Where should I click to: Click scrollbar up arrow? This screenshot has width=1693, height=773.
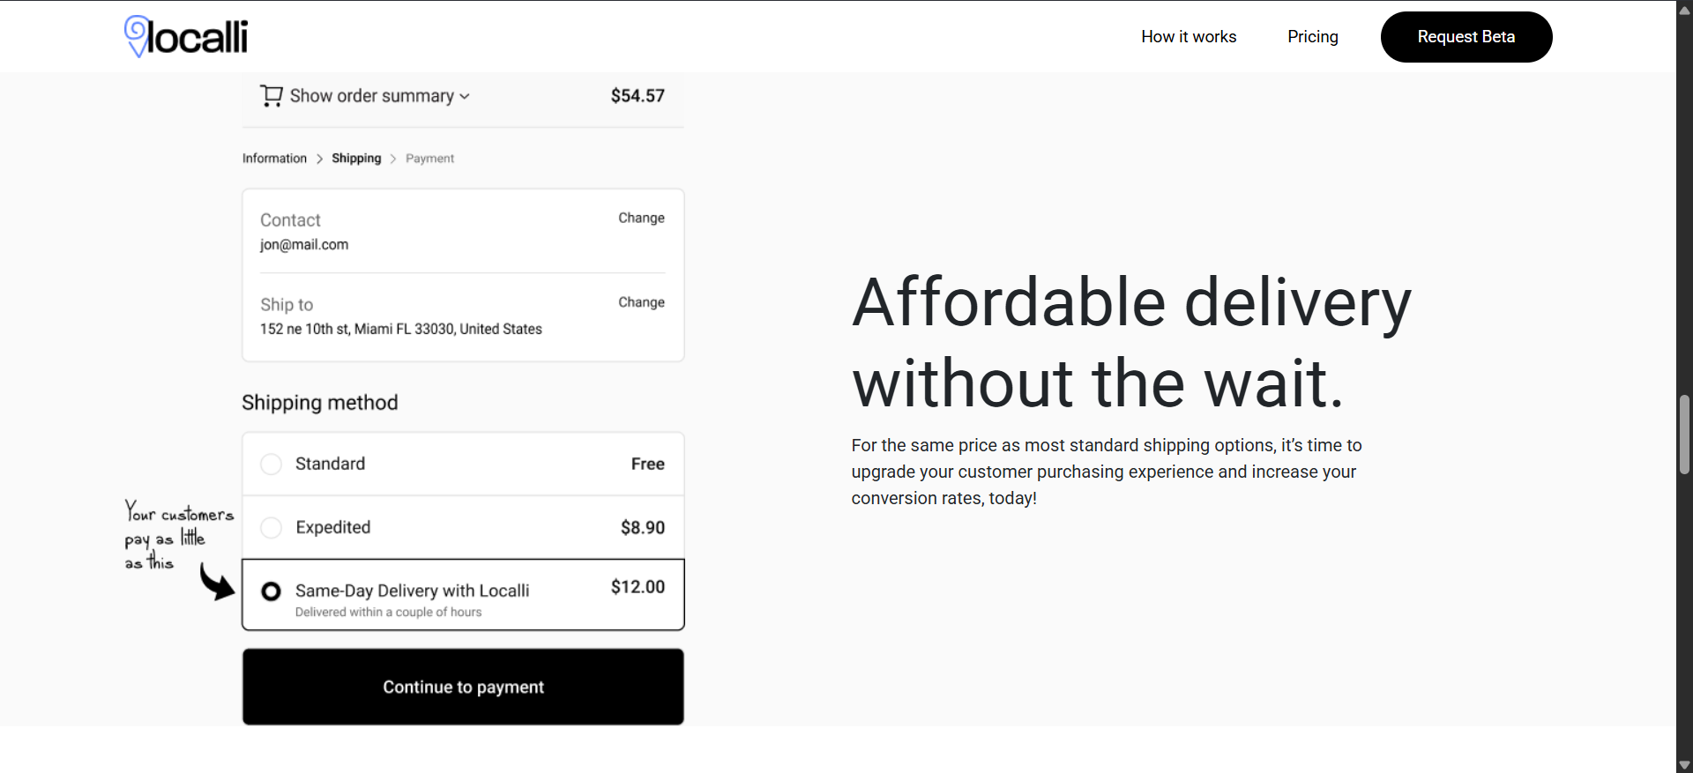[x=1684, y=10]
